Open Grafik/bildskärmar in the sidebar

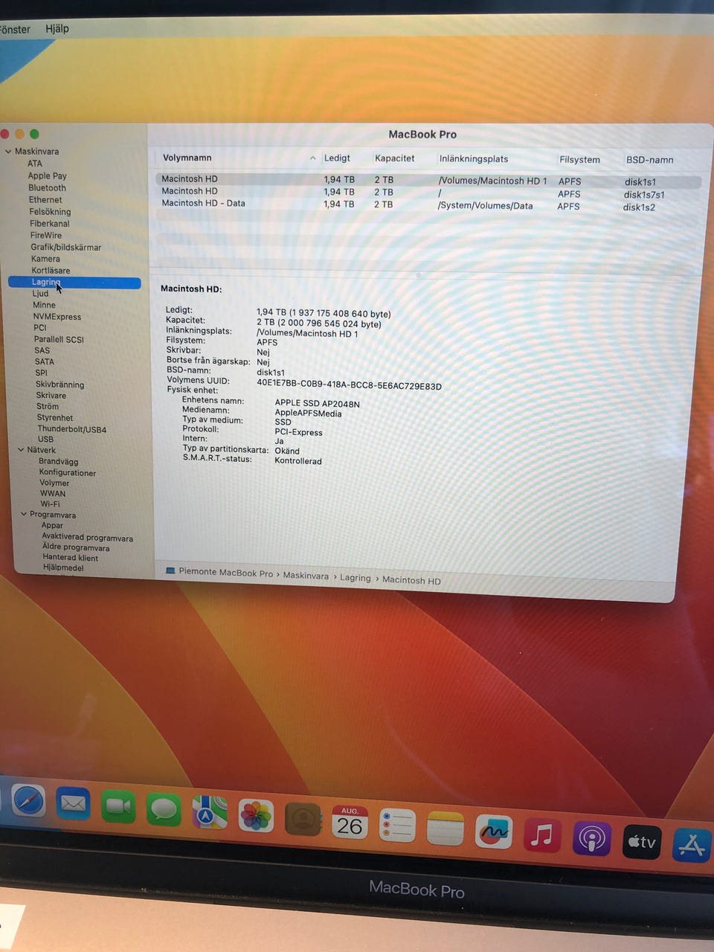[x=65, y=248]
